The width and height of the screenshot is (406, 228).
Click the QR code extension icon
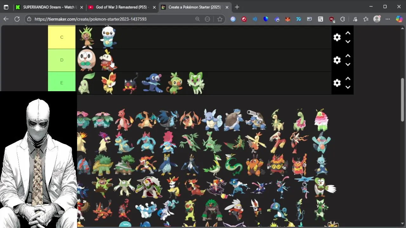click(320, 19)
